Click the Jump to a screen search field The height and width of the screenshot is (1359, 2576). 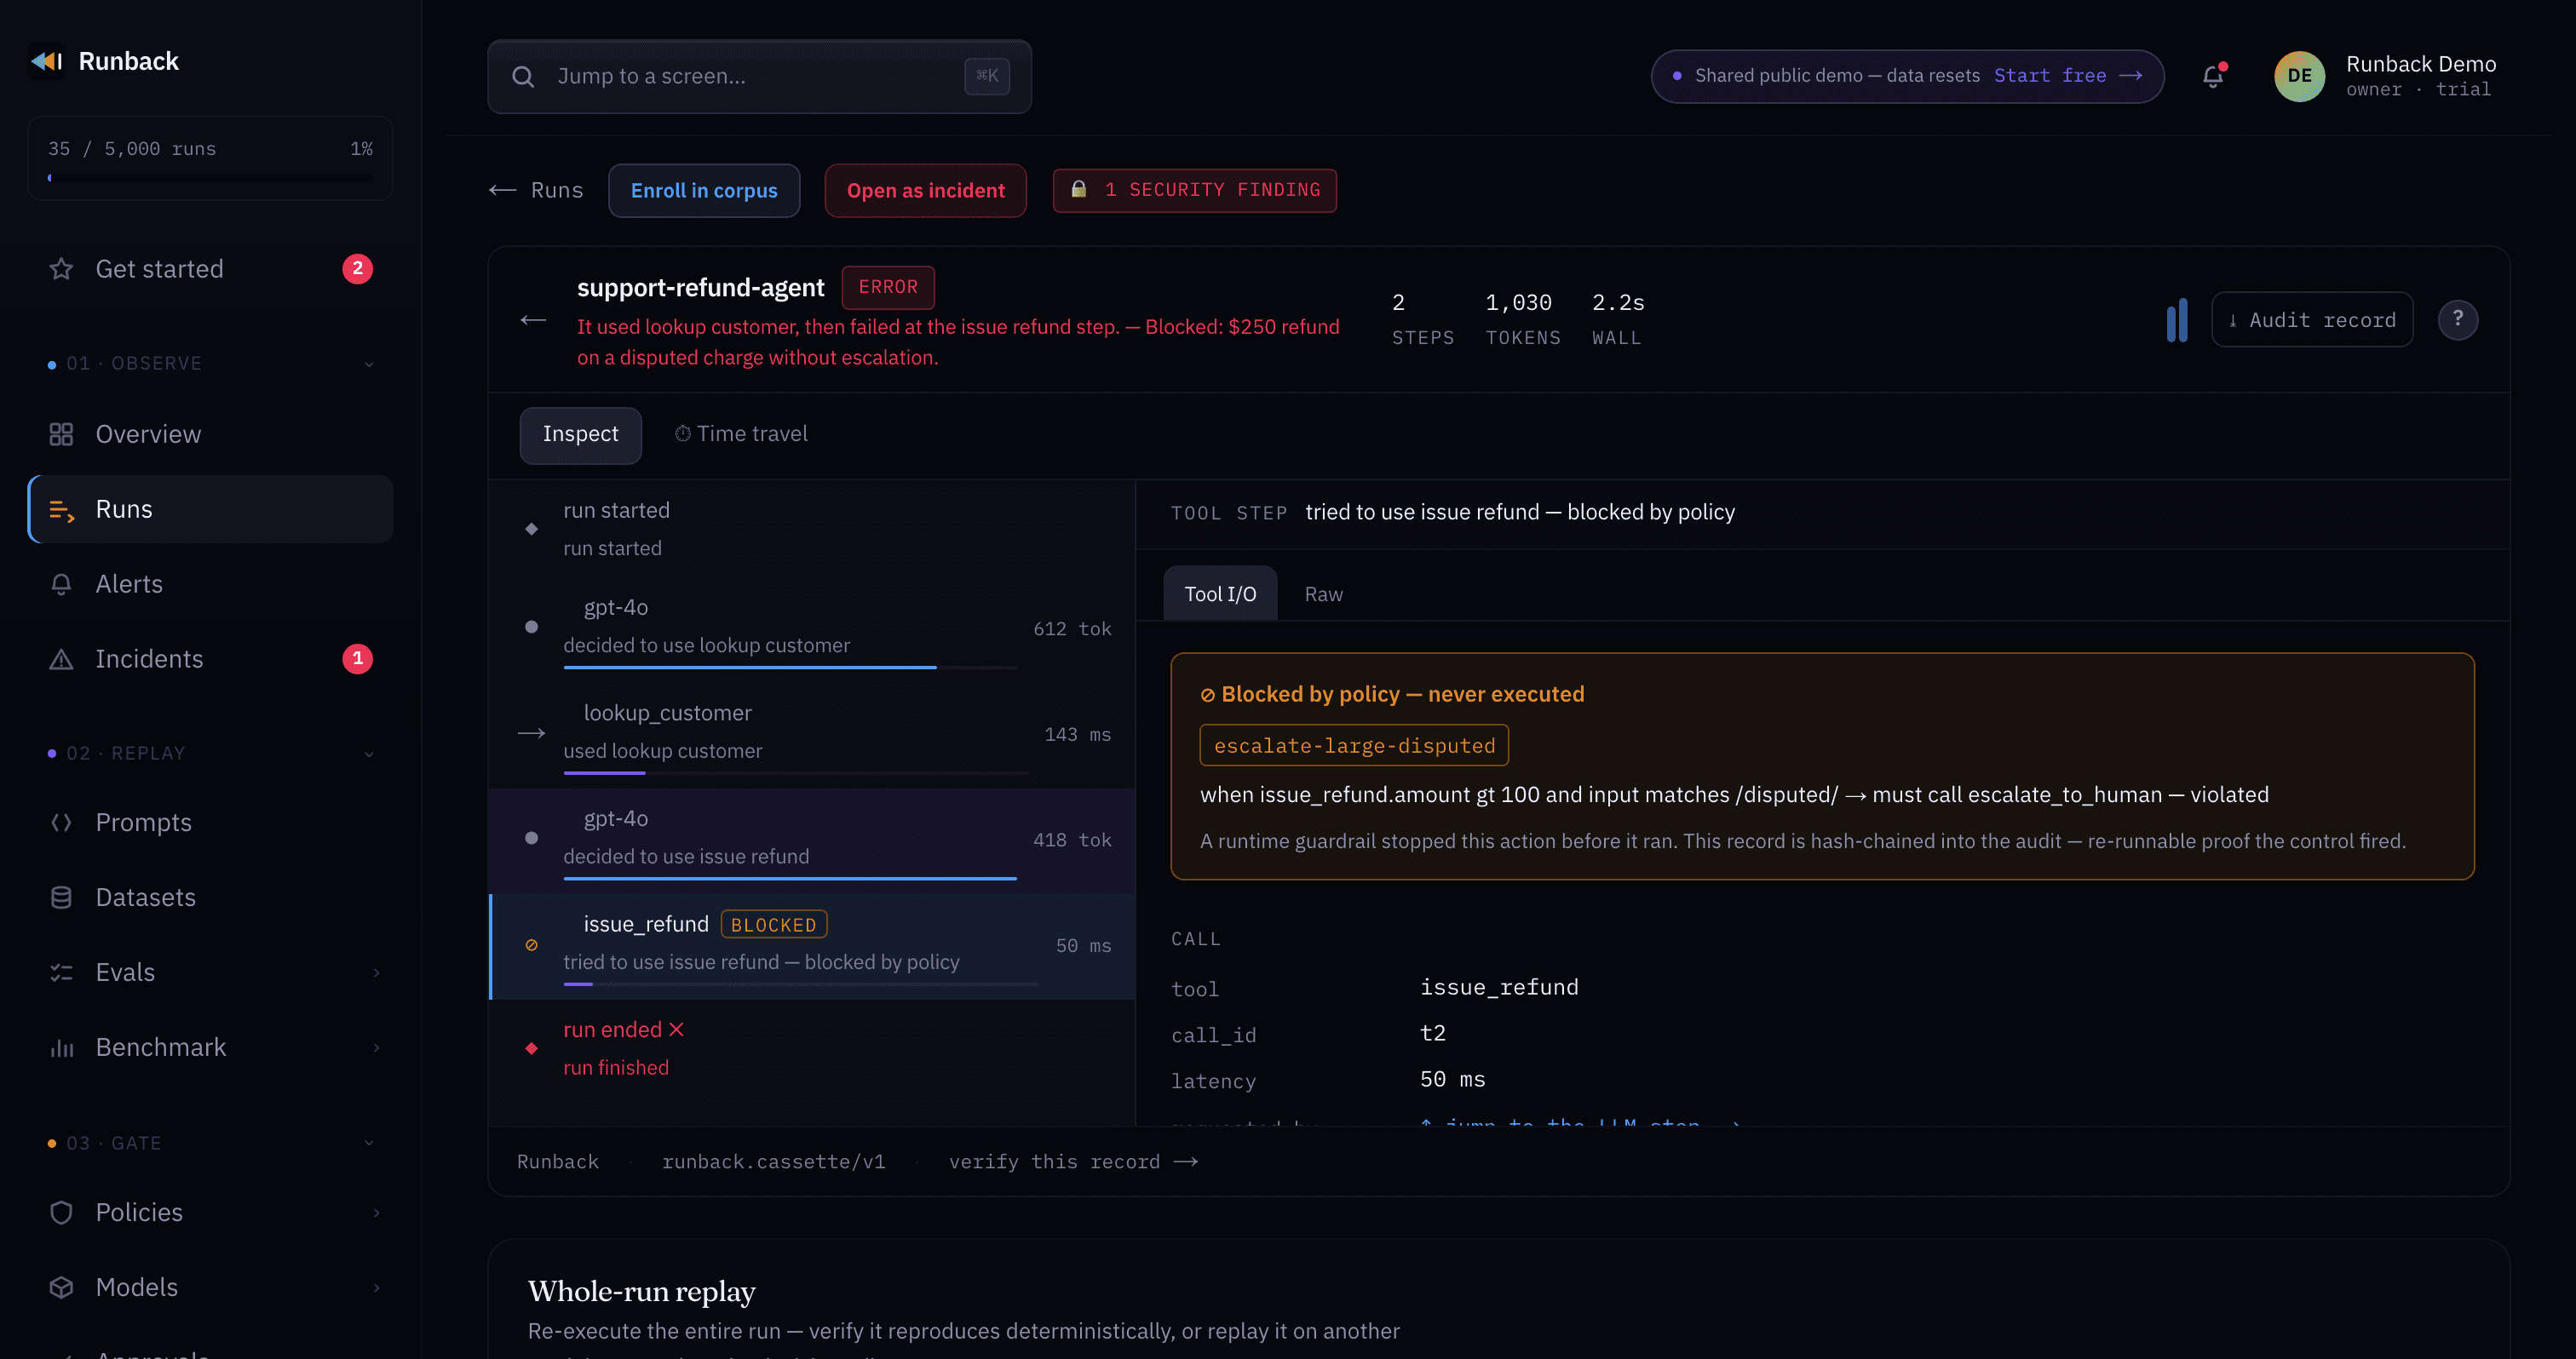click(x=759, y=77)
